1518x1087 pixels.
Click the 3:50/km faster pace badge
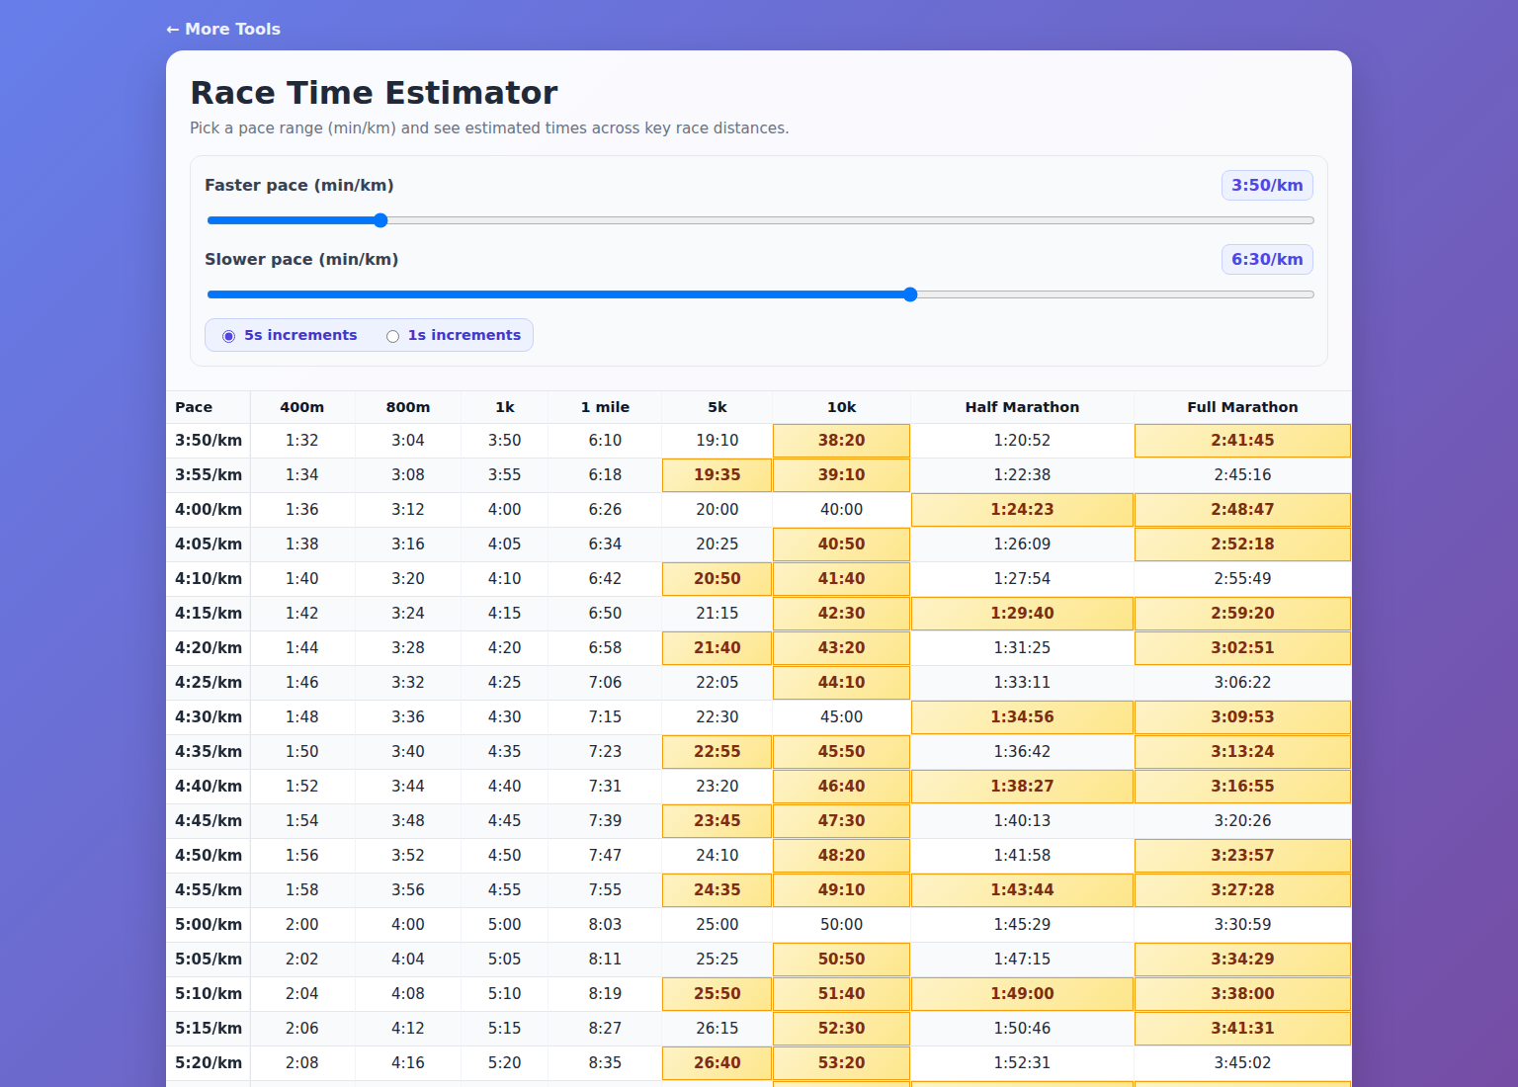tap(1267, 185)
